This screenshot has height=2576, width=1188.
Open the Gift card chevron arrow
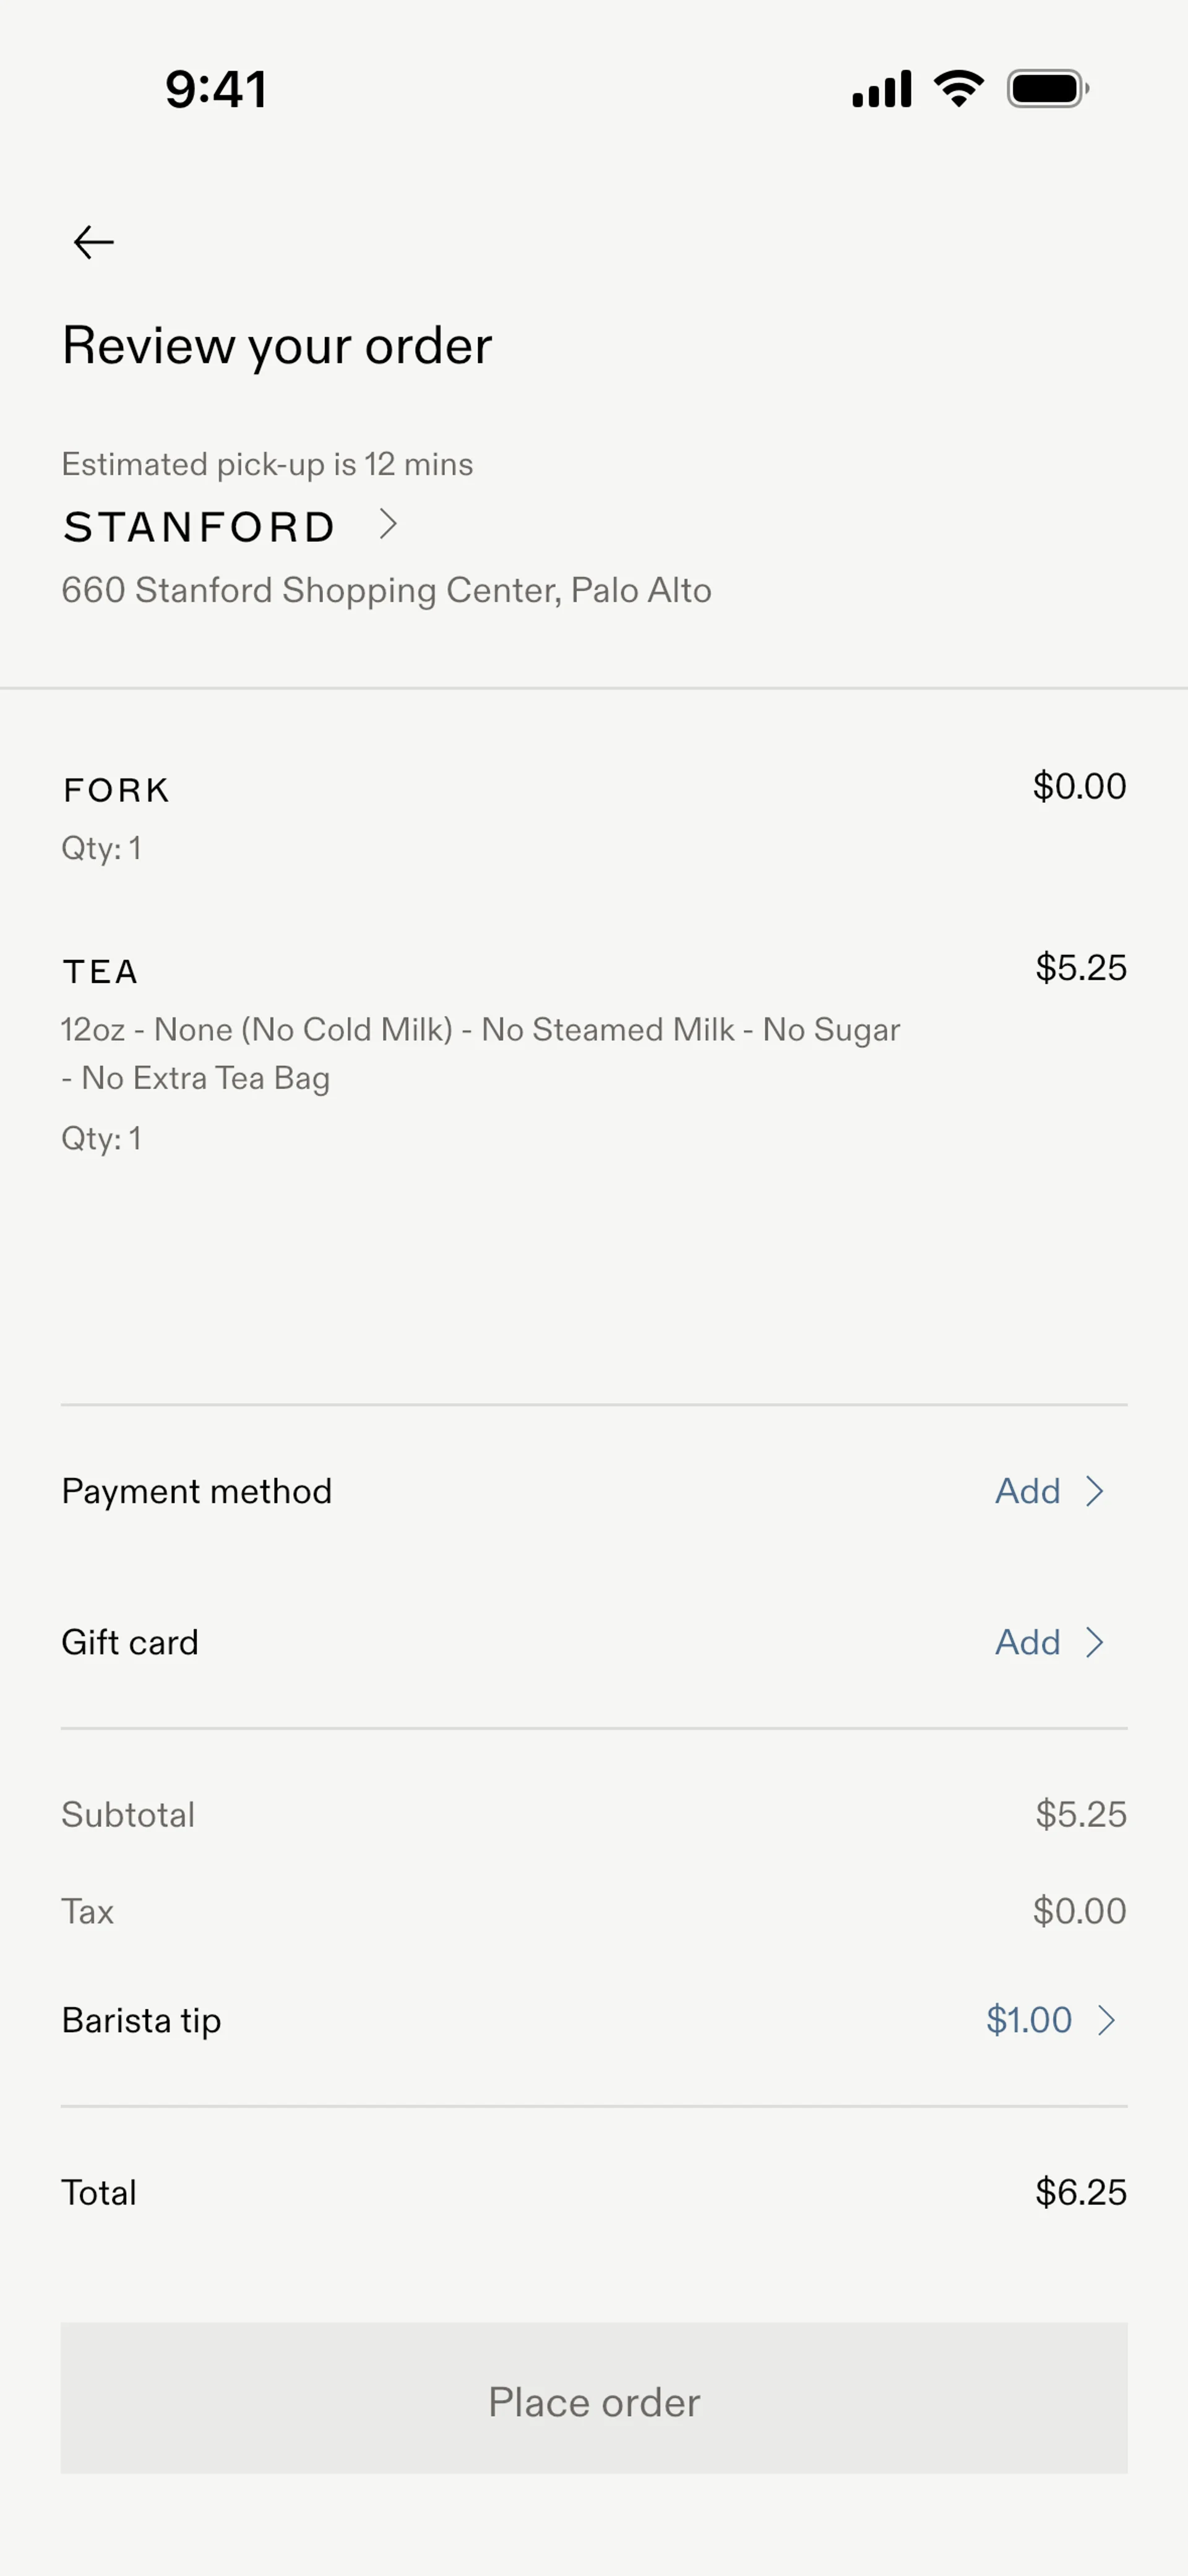pyautogui.click(x=1096, y=1642)
